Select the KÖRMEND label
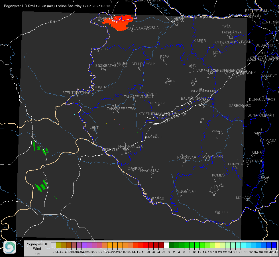Viewport: 279px width, 257px height. click(100, 87)
